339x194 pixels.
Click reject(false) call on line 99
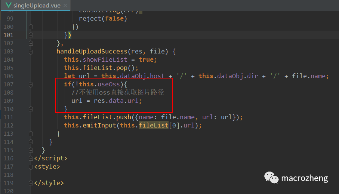point(103,19)
